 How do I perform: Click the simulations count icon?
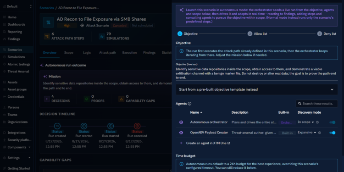(102, 36)
